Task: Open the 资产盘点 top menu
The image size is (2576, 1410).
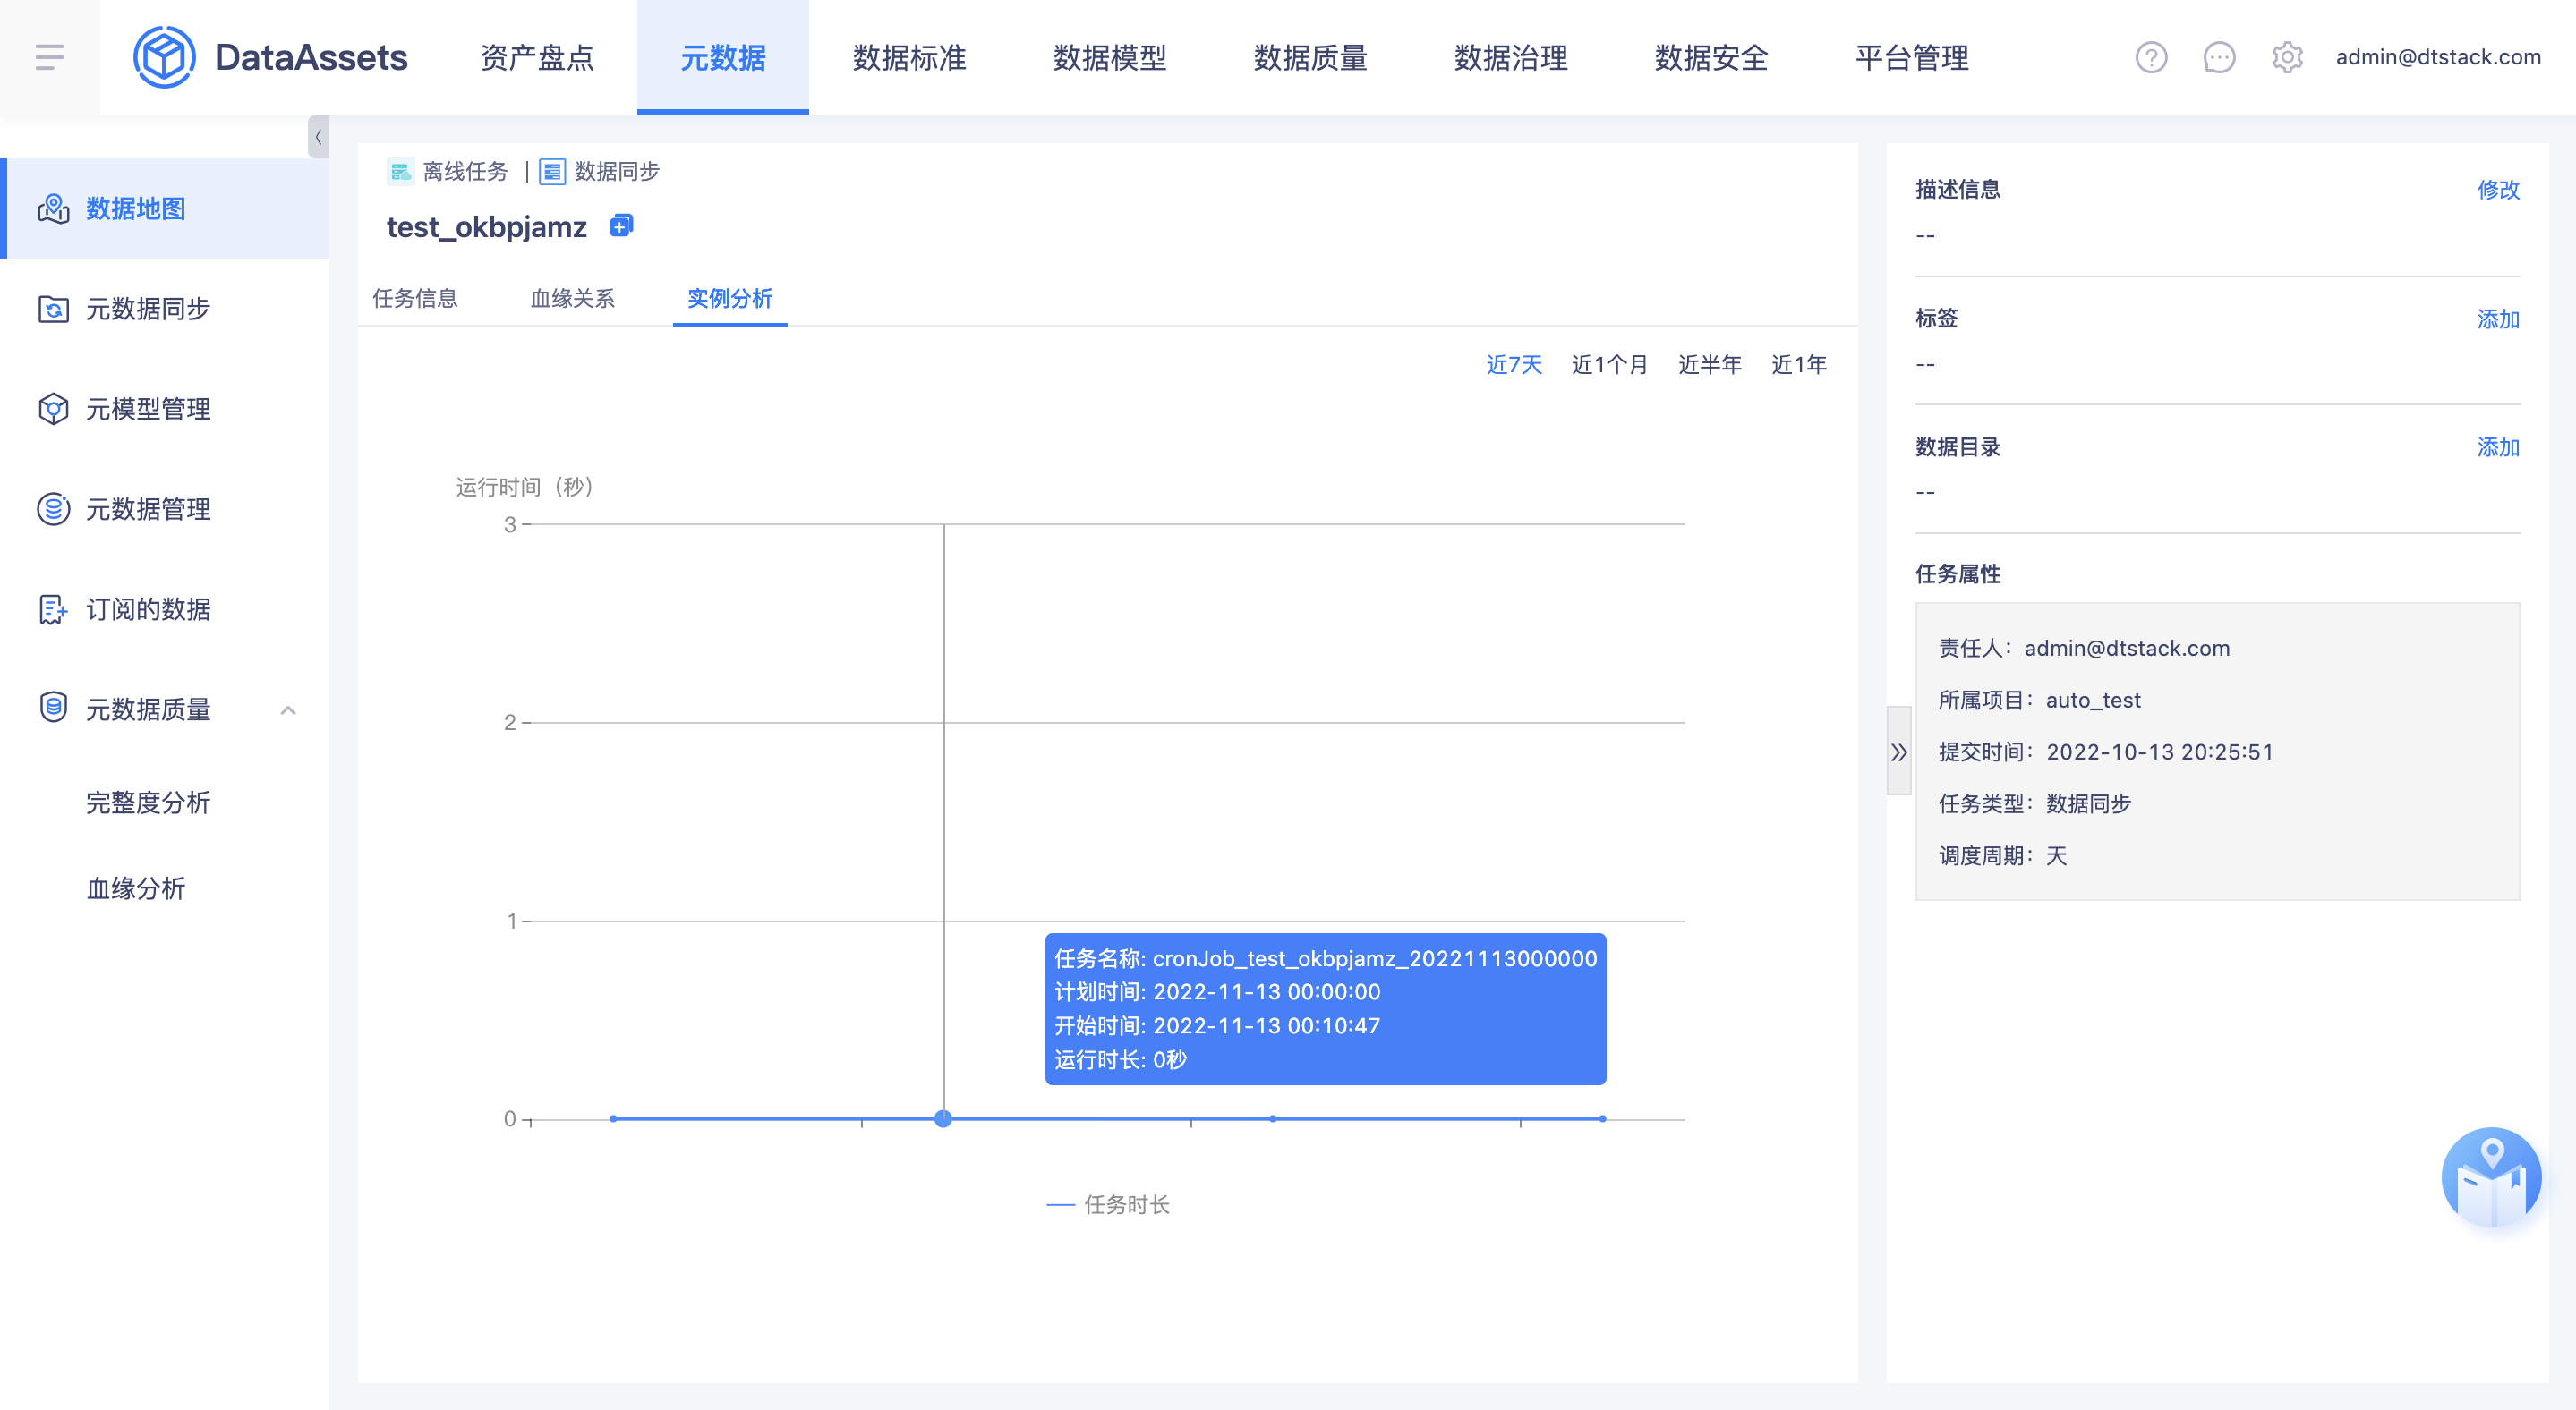Action: [x=537, y=57]
